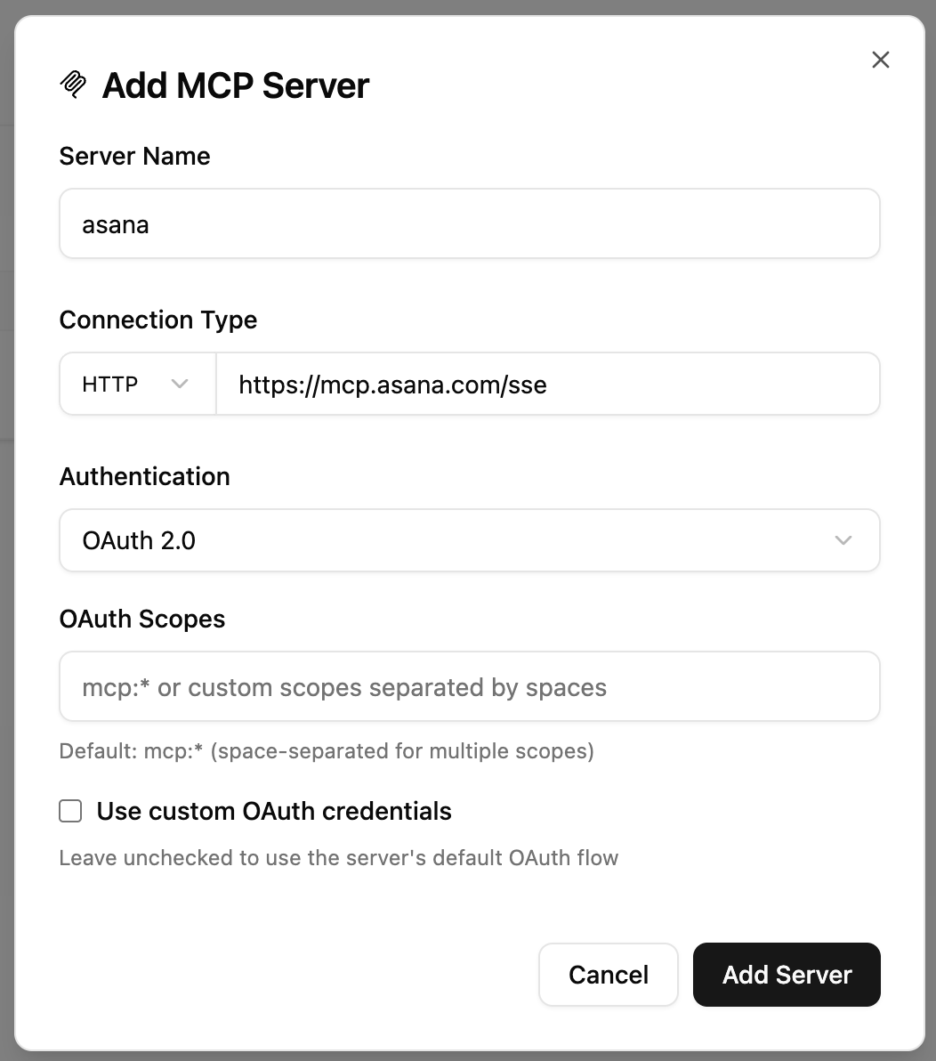Click the Connection Type label
Image resolution: width=936 pixels, height=1061 pixels.
pyautogui.click(x=158, y=320)
